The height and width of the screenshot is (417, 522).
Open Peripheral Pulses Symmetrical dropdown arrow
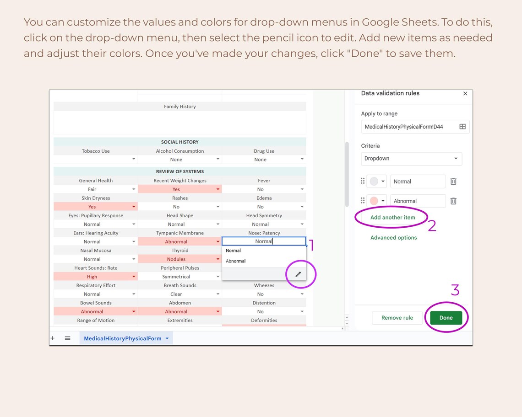(218, 276)
